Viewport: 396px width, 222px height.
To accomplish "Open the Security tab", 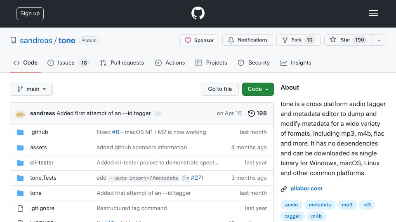I will click(254, 63).
